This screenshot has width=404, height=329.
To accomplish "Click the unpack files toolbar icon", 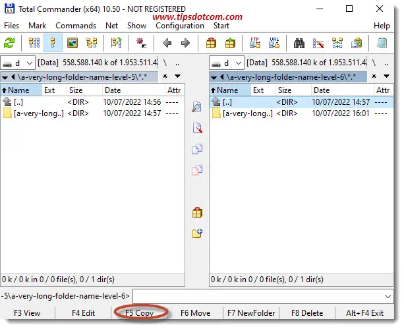I will (x=230, y=43).
